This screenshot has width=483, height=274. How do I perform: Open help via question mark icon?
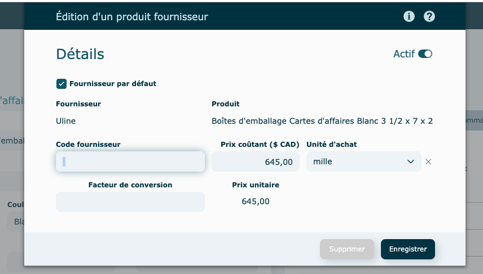[429, 16]
